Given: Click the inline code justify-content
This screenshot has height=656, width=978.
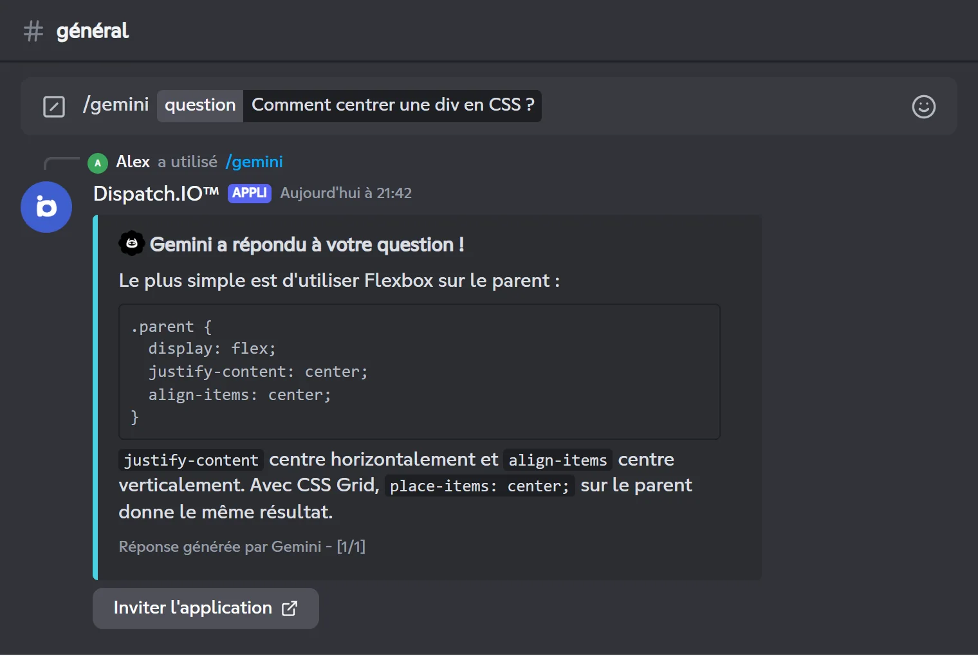Looking at the screenshot, I should coord(191,460).
